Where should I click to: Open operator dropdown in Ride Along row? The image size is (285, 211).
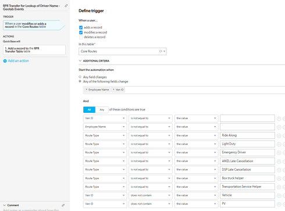[x=151, y=135]
